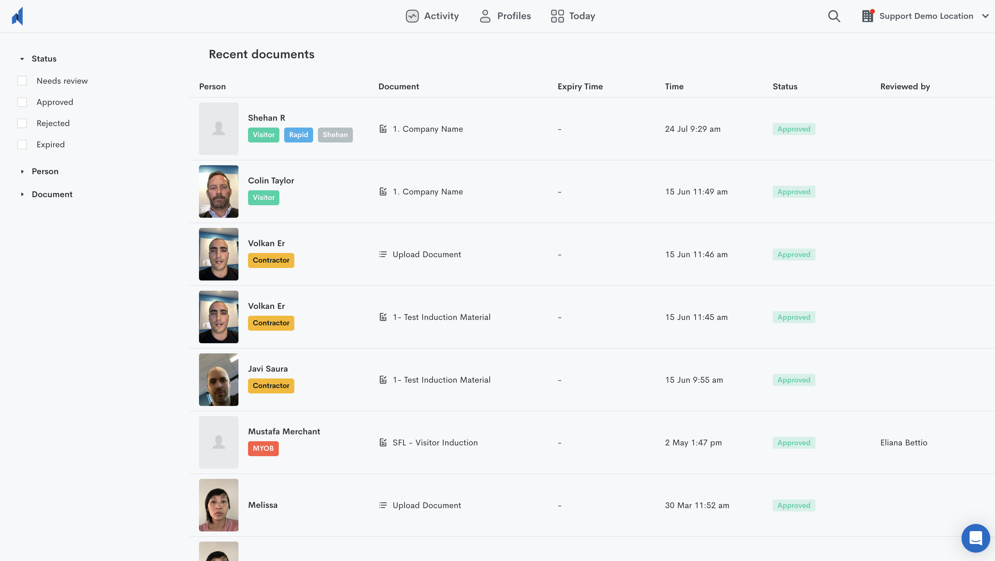The height and width of the screenshot is (561, 995).
Task: Click the Activity pulse icon
Action: pyautogui.click(x=412, y=16)
